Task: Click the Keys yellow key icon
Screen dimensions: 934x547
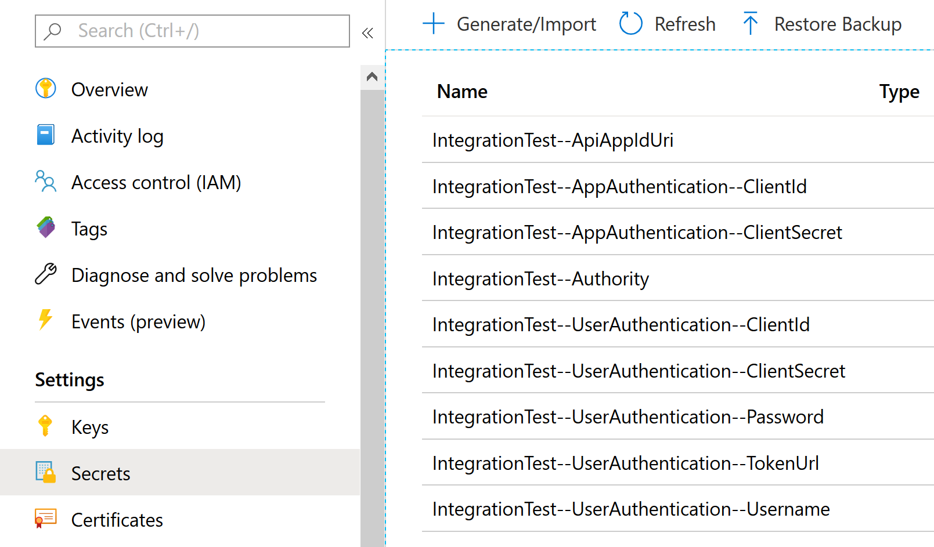Action: tap(45, 426)
